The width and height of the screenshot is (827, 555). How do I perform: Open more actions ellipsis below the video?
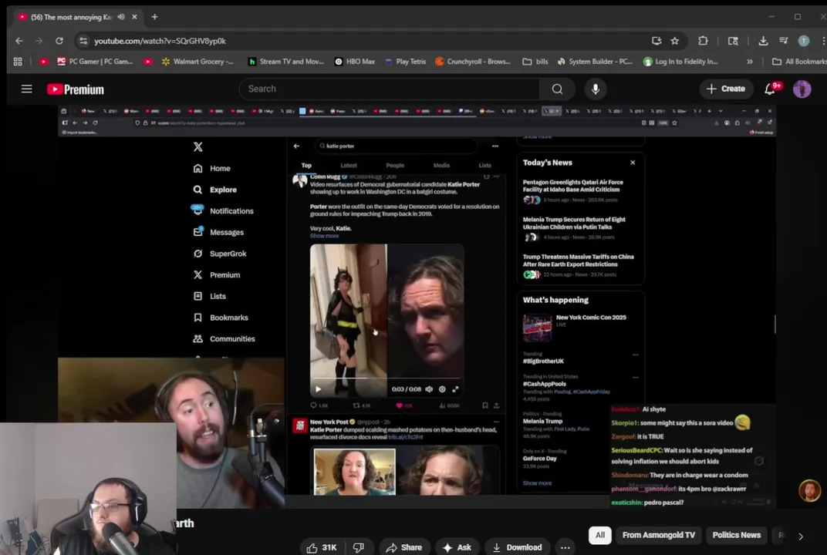pyautogui.click(x=565, y=547)
